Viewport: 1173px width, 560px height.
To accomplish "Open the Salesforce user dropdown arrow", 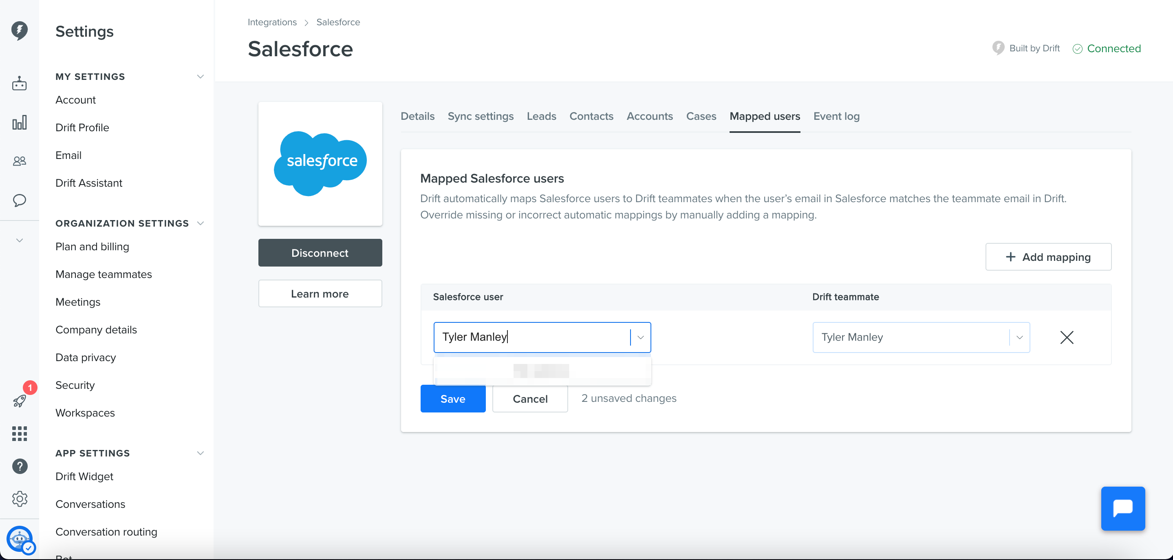I will [x=640, y=337].
